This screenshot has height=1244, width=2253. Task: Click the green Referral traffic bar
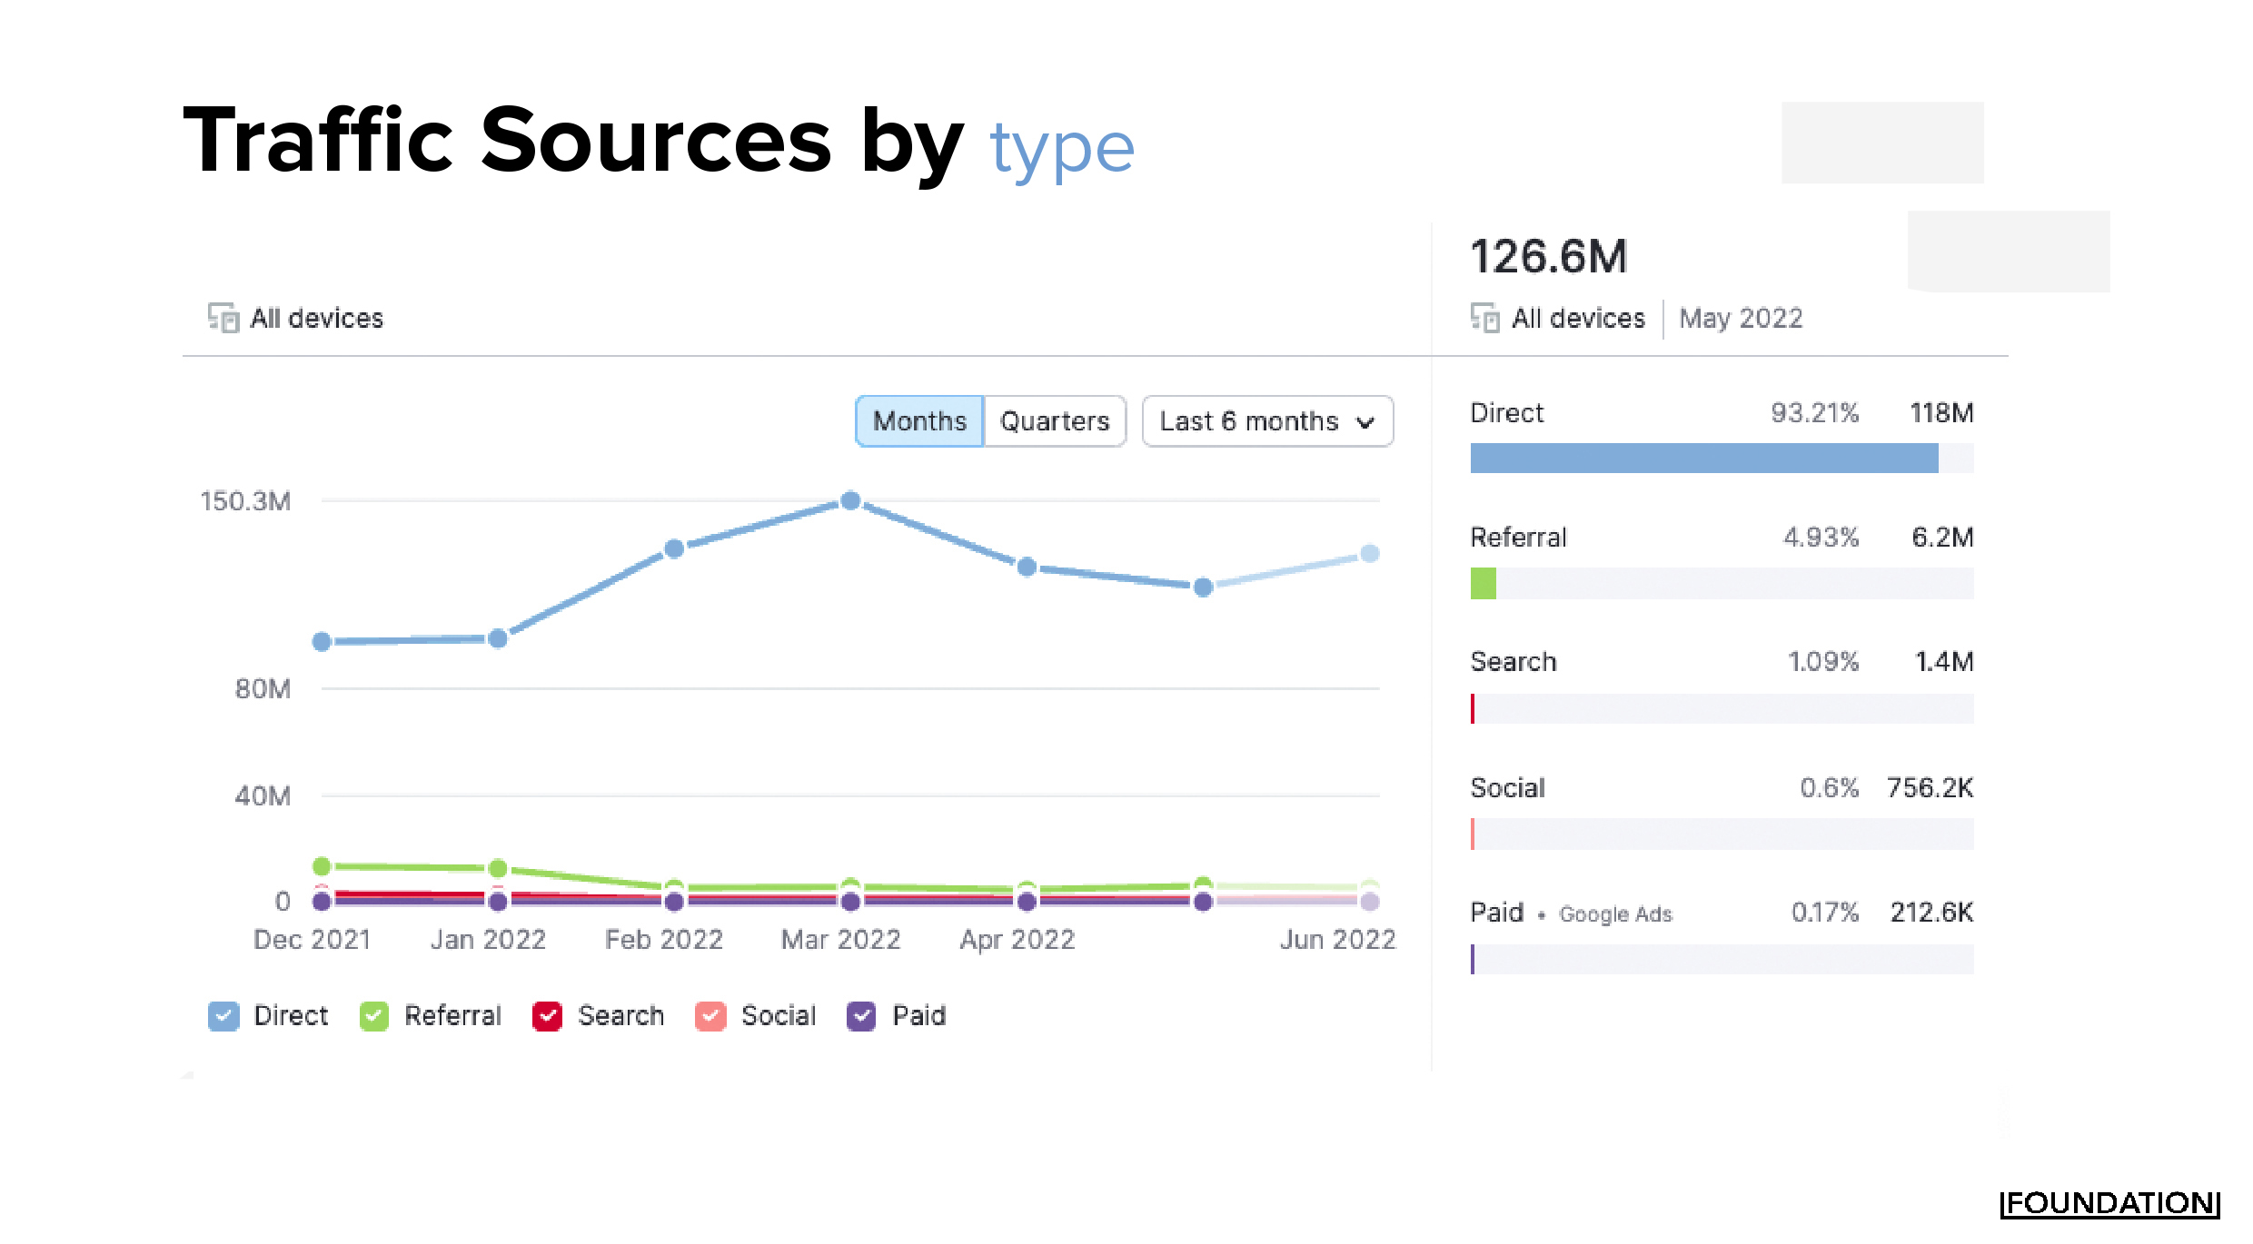tap(1483, 583)
